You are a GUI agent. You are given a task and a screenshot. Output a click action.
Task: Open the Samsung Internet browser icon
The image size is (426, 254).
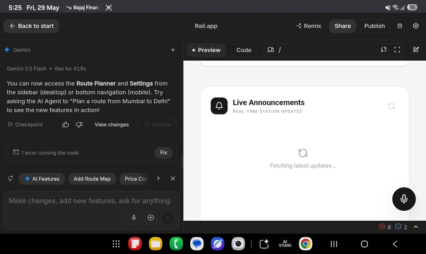pyautogui.click(x=217, y=243)
